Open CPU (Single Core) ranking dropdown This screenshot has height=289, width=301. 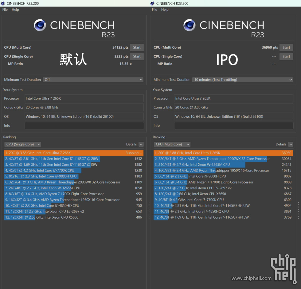pyautogui.click(x=23, y=144)
